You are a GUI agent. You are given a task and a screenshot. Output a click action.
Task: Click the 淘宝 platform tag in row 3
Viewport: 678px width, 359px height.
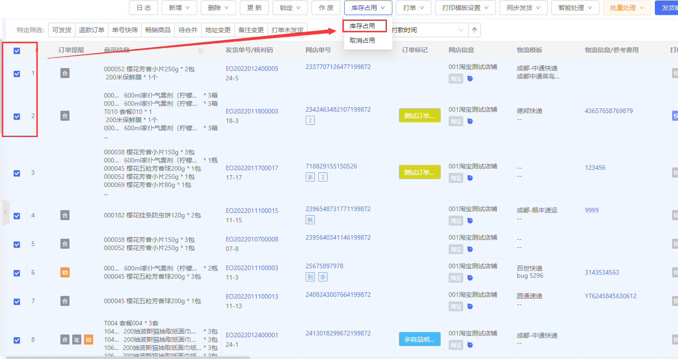pyautogui.click(x=456, y=178)
